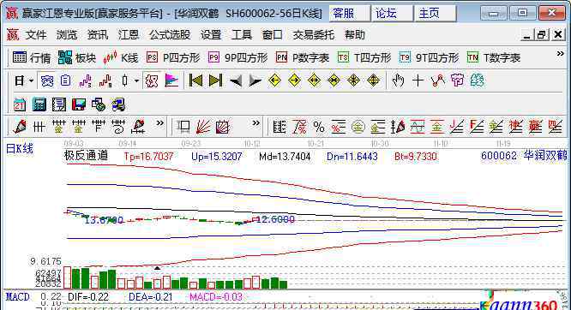Jump to first bar using skip-to-start icon
Viewport: 571px width, 310px height.
[x=195, y=80]
